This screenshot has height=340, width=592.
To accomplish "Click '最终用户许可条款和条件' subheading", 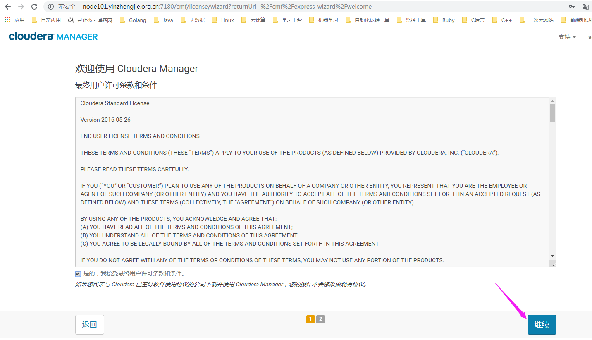I will (116, 85).
